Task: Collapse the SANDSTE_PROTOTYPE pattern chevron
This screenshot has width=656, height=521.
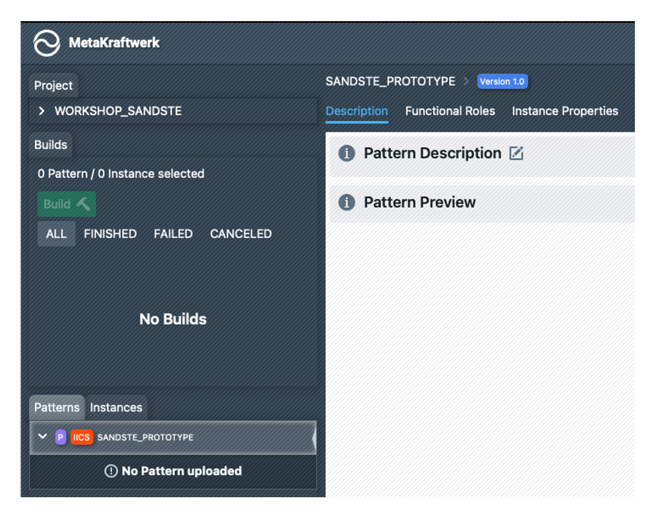Action: [x=43, y=437]
